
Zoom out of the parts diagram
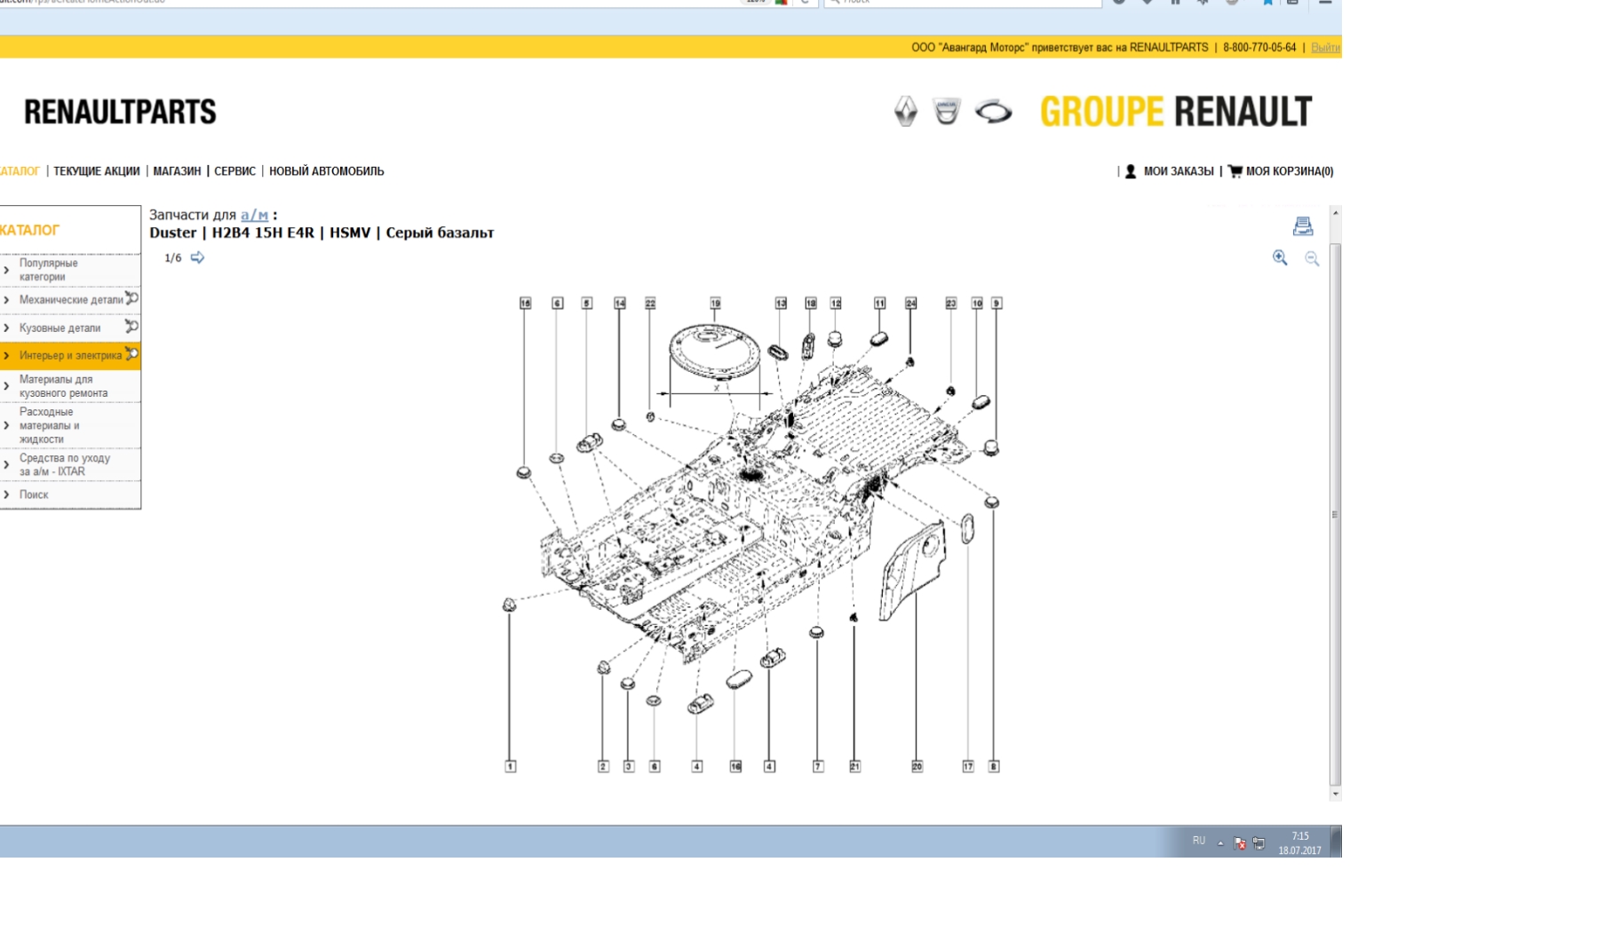1312,258
